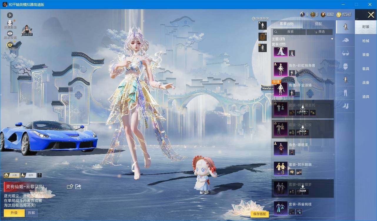The height and width of the screenshot is (221, 377).
Task: Switch to the 搭配 tab
Action: coord(318,24)
